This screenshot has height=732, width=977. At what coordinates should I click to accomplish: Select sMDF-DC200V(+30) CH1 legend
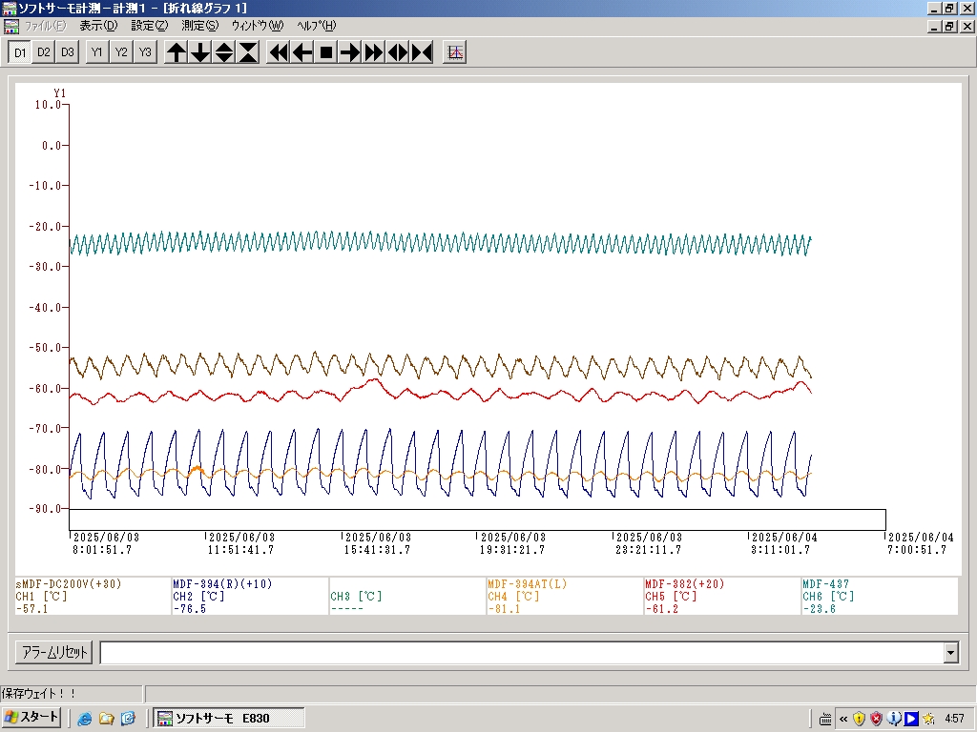(93, 596)
